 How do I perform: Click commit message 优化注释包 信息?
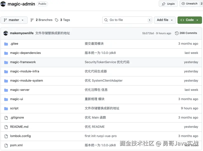pos(96,90)
